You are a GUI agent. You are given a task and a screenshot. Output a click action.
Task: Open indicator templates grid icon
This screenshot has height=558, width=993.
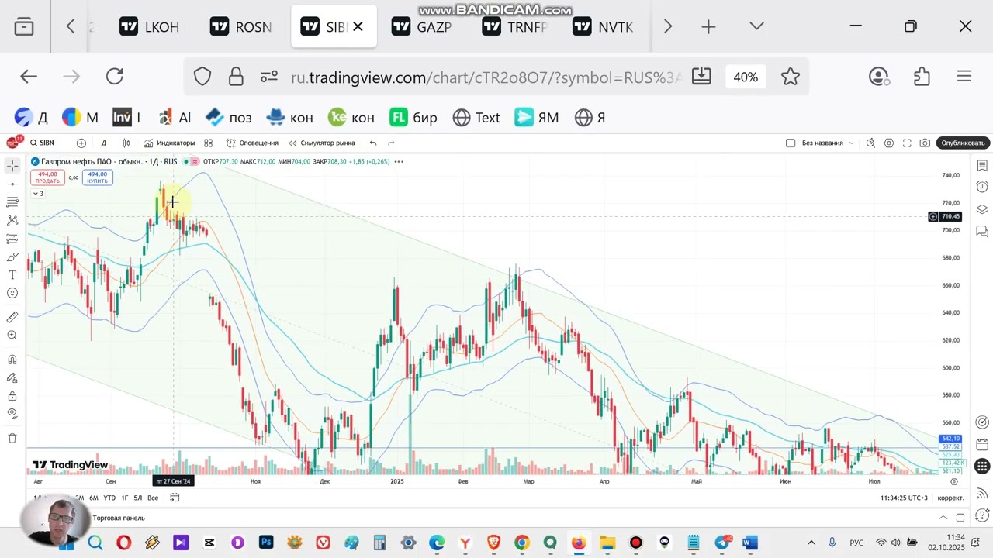(209, 143)
